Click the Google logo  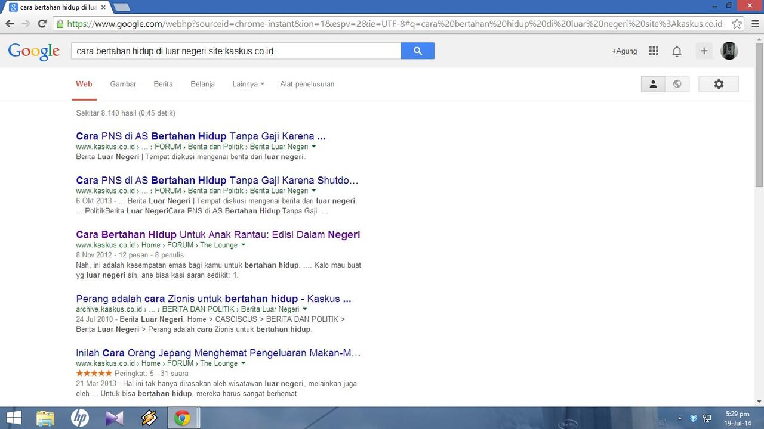[x=34, y=52]
